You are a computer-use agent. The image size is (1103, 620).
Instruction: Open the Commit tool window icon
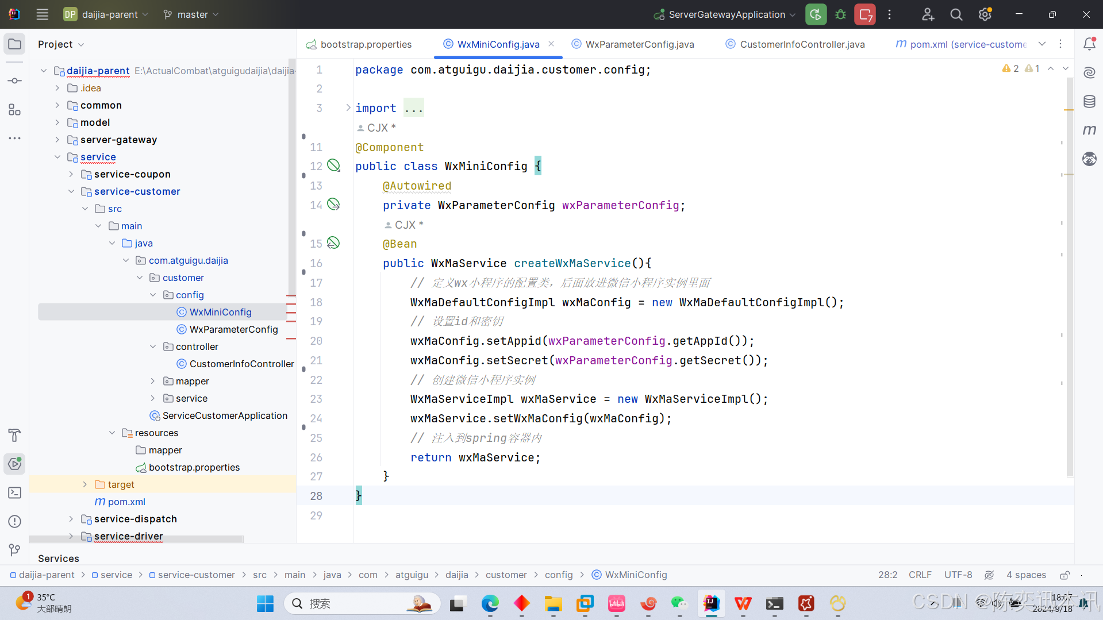click(x=15, y=80)
